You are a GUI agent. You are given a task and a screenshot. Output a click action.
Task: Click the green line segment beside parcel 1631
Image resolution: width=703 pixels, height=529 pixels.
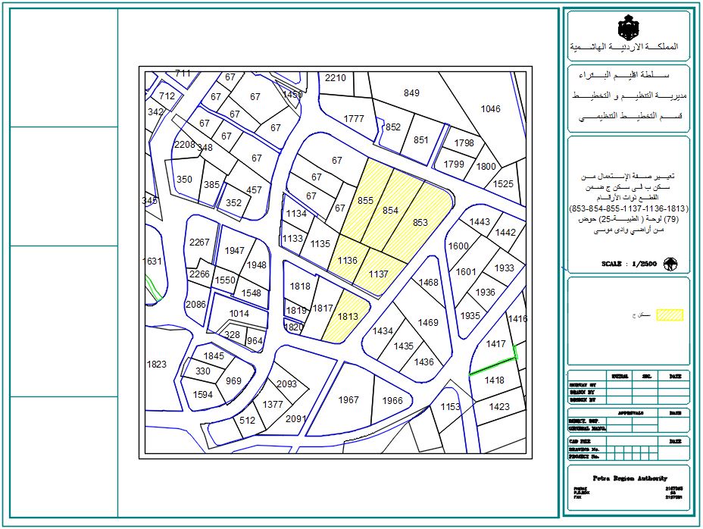tap(154, 287)
